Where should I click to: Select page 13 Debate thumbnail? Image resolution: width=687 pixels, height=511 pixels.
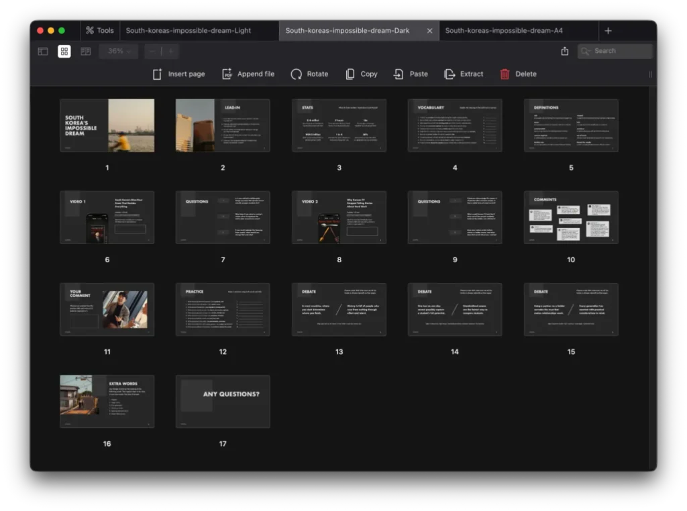point(339,310)
